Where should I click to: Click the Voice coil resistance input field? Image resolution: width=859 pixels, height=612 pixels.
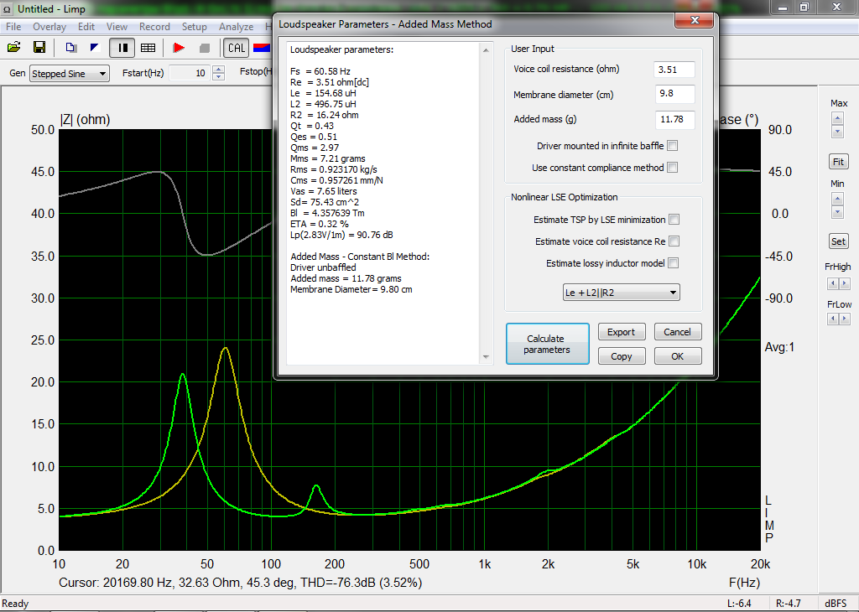pyautogui.click(x=674, y=70)
